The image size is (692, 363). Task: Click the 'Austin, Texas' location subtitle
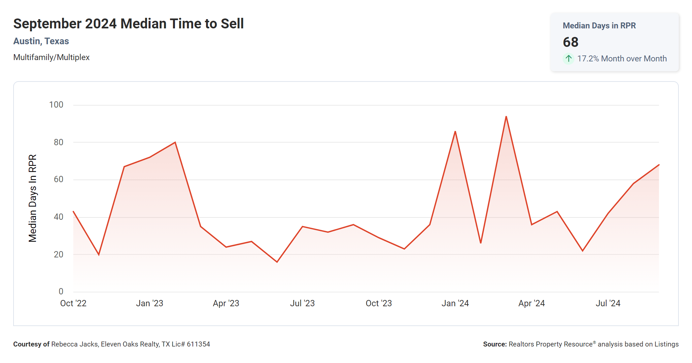point(41,41)
